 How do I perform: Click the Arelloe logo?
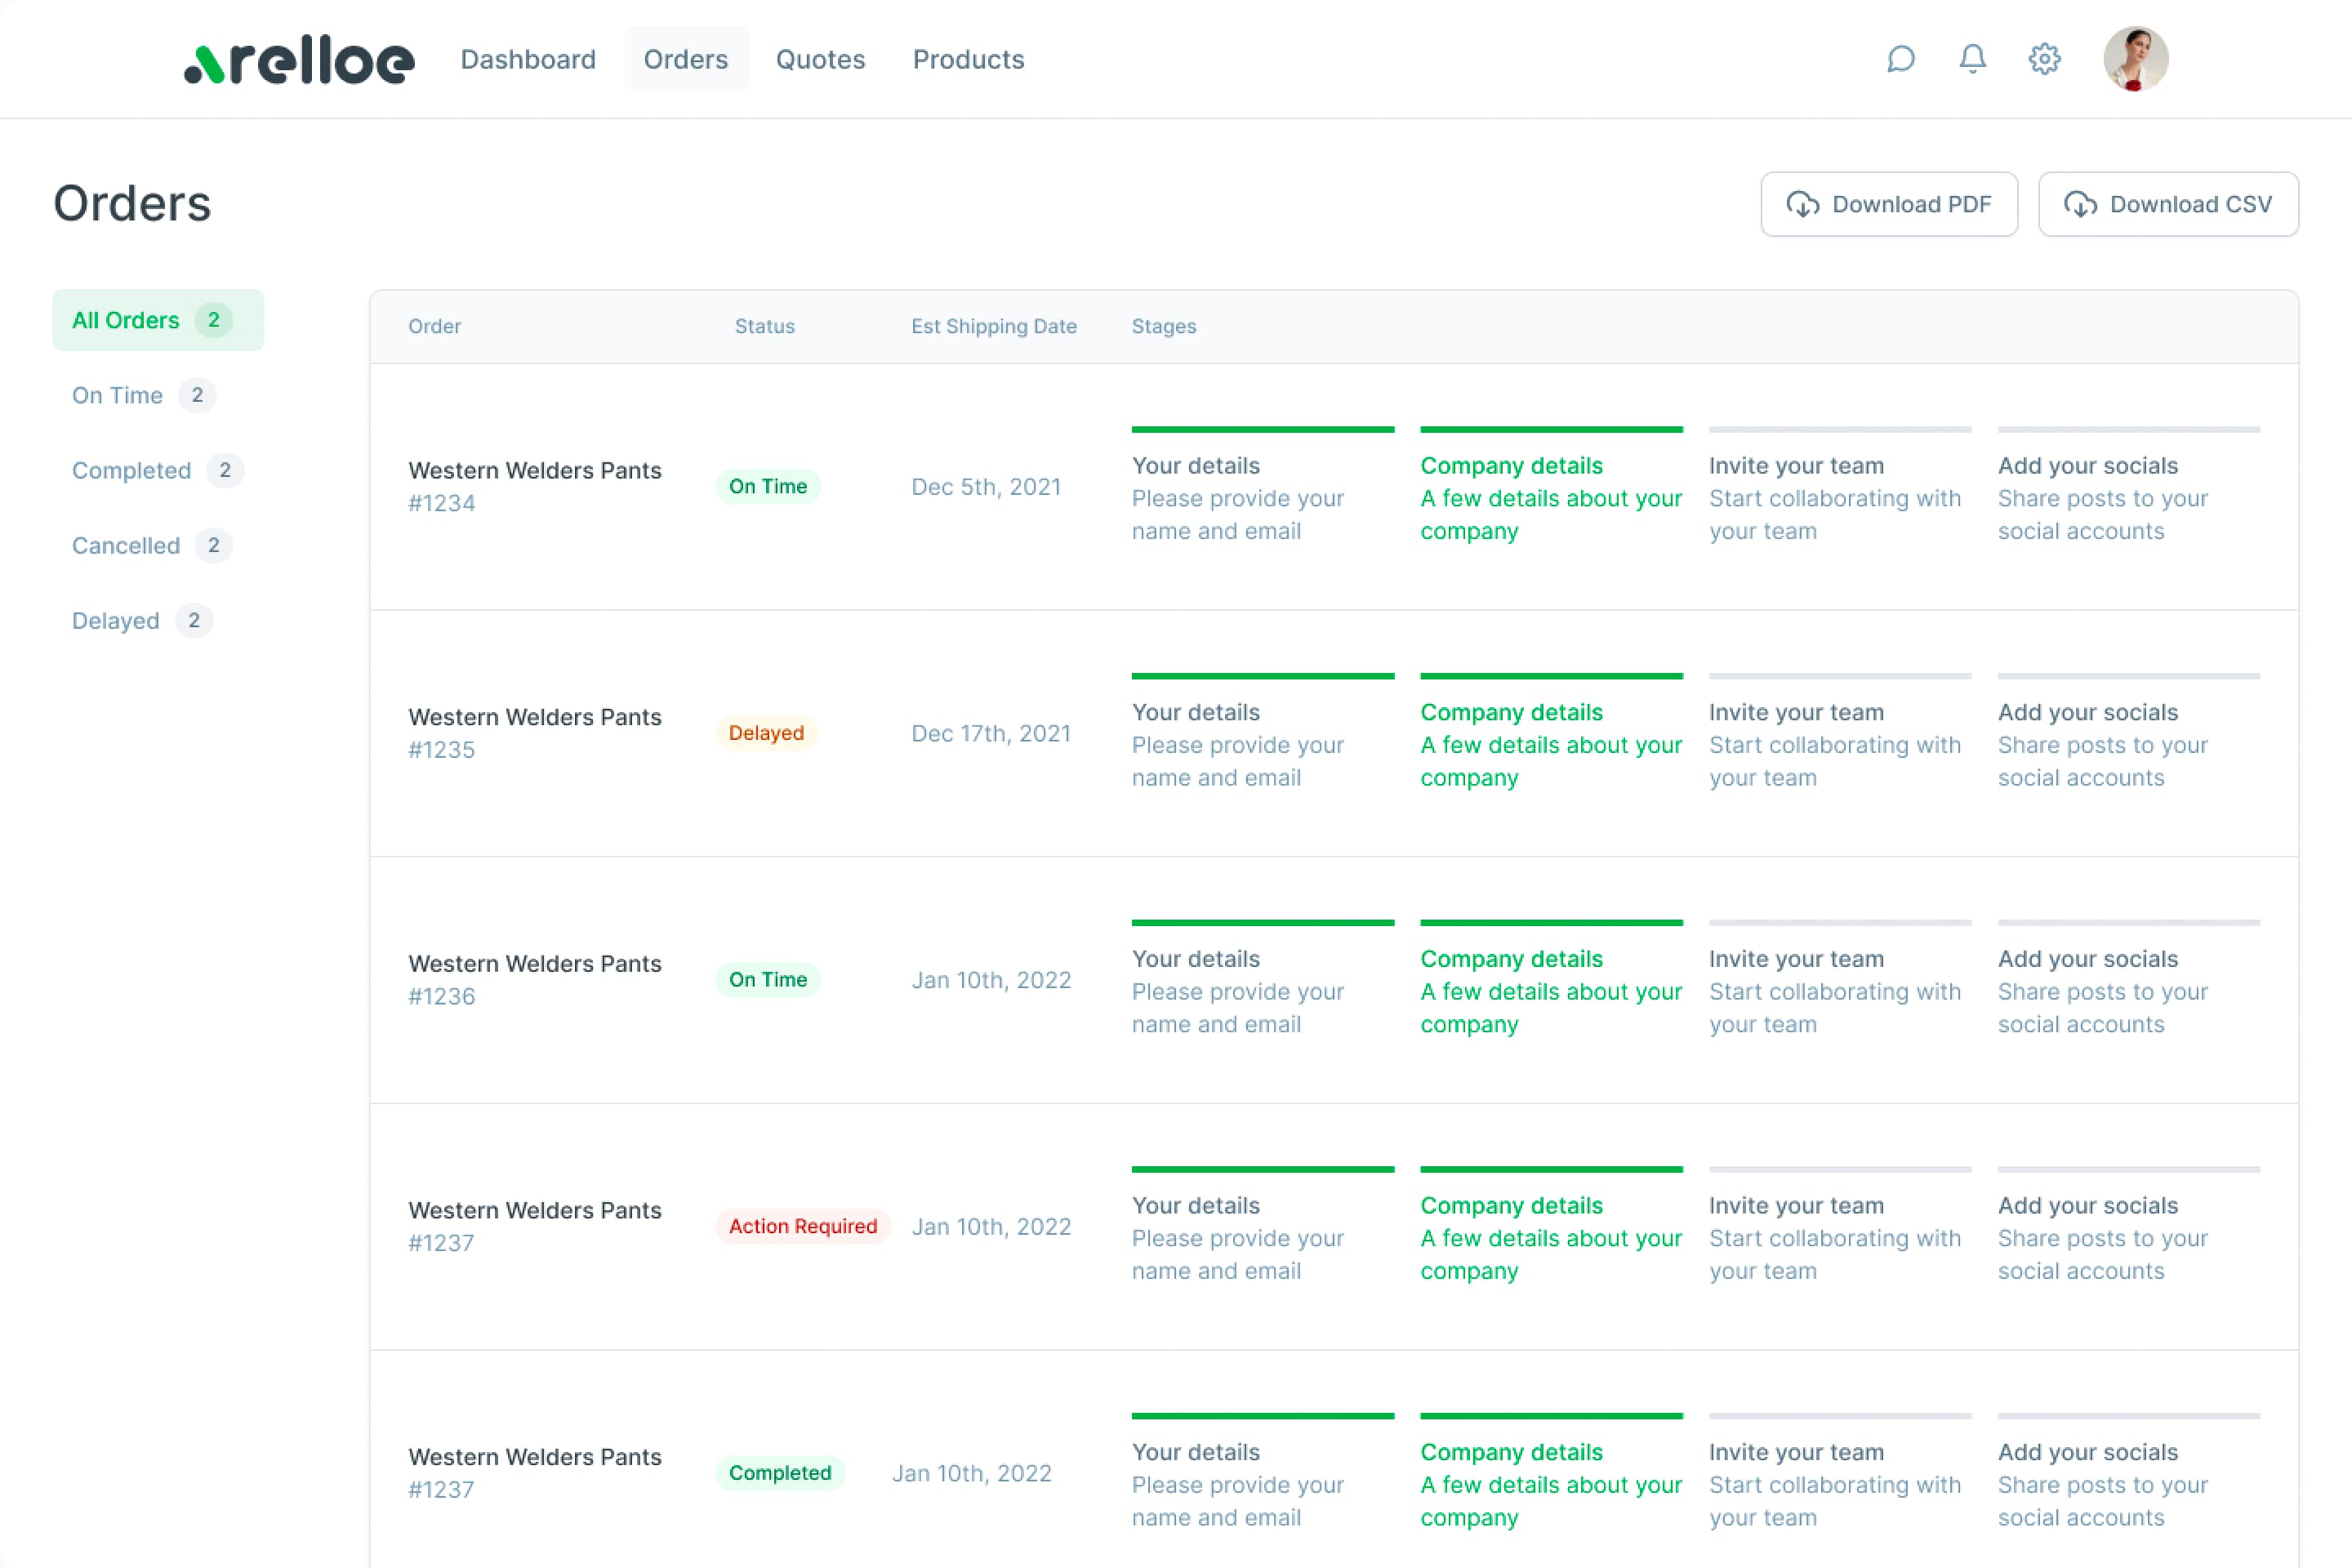coord(299,61)
